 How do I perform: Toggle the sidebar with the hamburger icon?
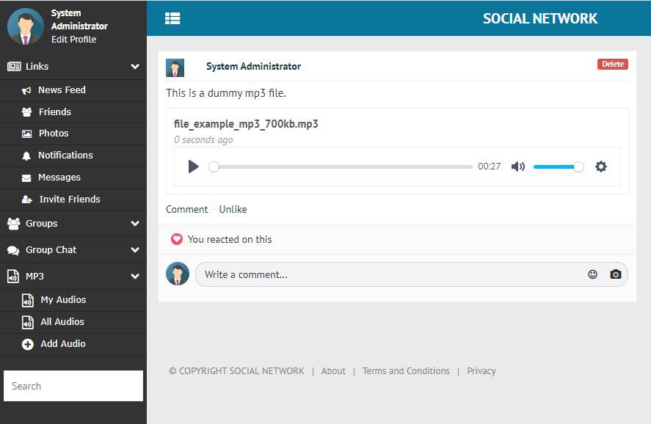(x=172, y=18)
